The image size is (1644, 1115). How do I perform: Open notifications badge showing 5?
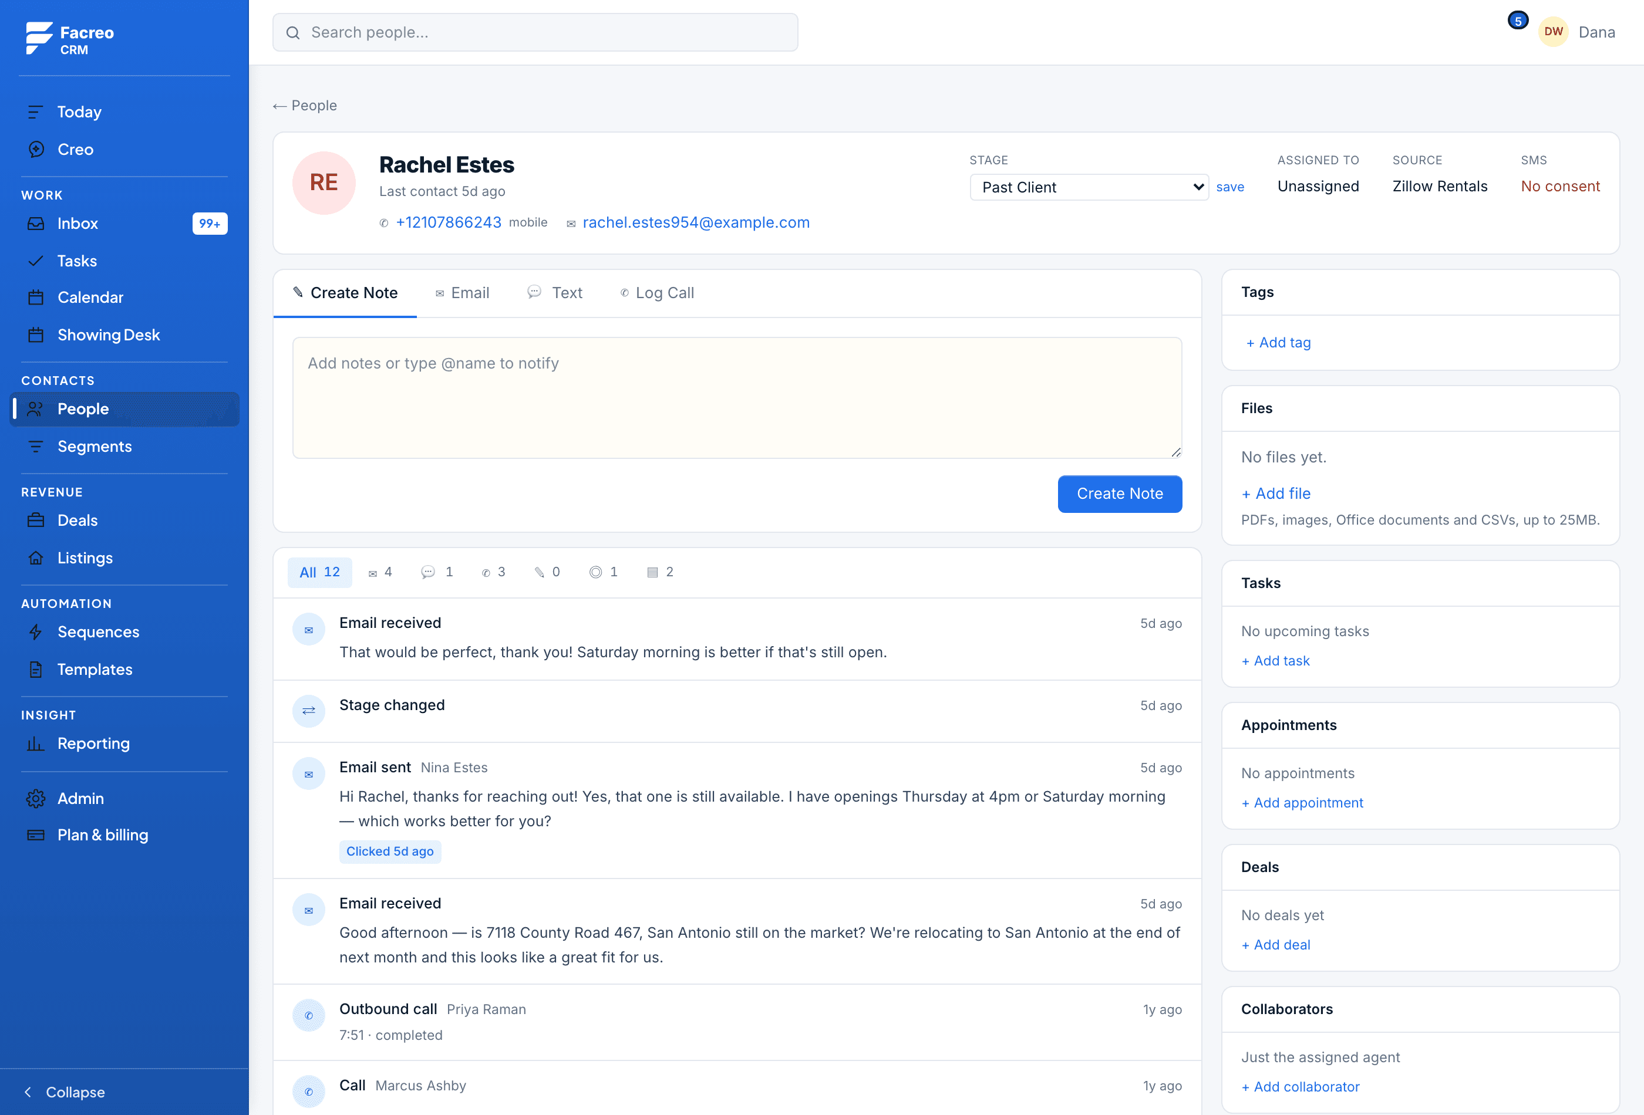click(x=1517, y=21)
